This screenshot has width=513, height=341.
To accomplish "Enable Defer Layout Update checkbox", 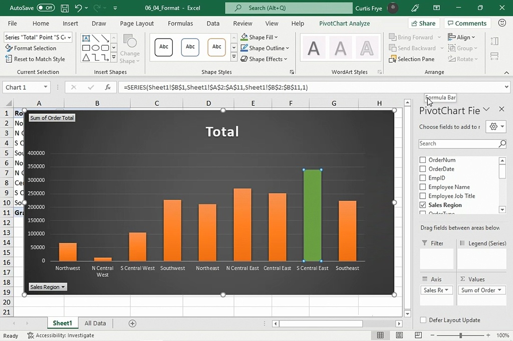I will (x=423, y=320).
